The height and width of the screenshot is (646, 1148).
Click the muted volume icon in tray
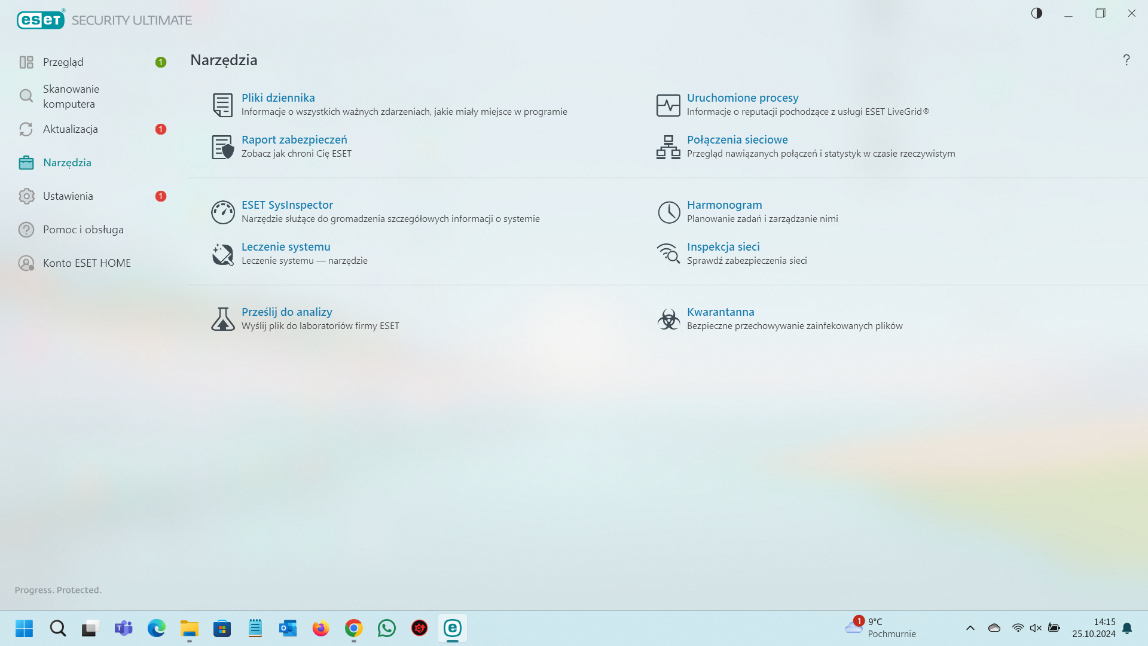(1036, 628)
